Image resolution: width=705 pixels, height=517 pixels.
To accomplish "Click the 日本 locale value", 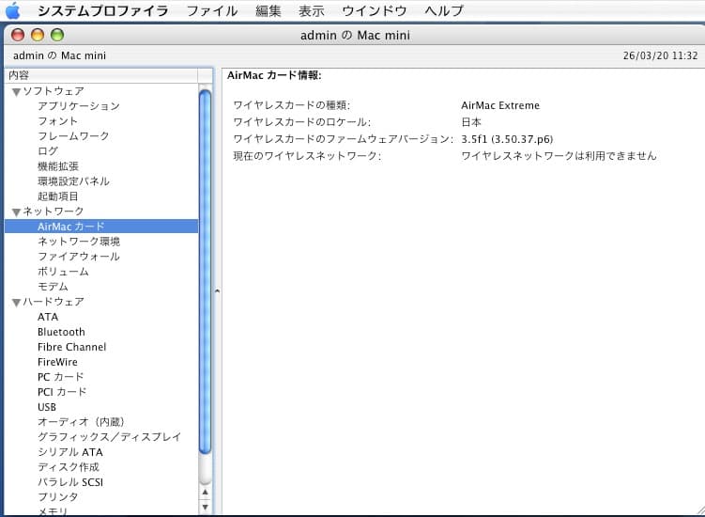I will point(471,122).
